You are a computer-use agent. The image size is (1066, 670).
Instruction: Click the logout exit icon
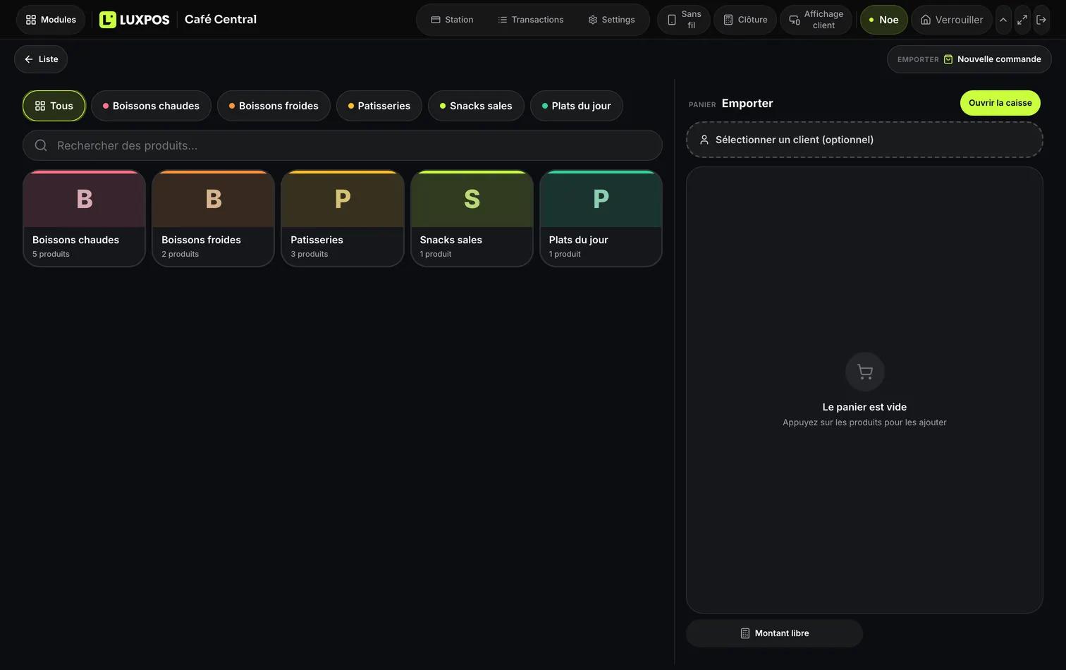click(1041, 20)
